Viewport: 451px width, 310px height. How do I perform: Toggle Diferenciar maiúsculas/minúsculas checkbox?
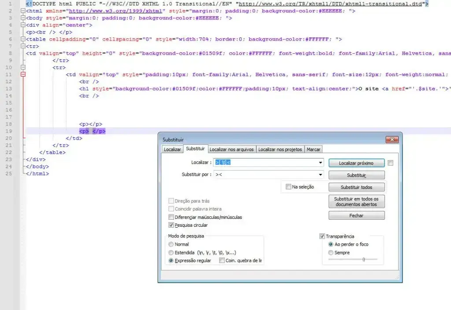pyautogui.click(x=171, y=217)
